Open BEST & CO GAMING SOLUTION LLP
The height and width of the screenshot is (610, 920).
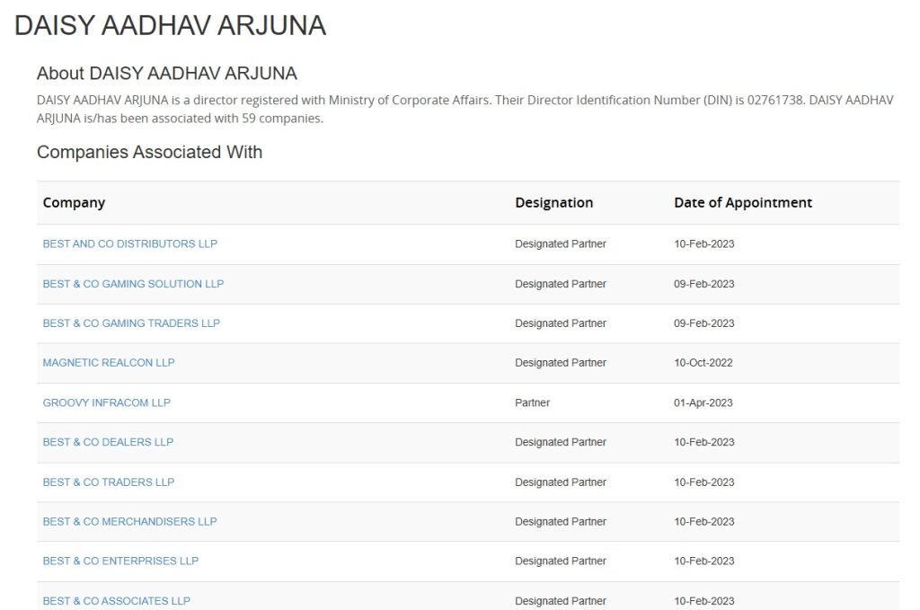[133, 284]
